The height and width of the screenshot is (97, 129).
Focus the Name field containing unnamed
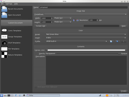coord(83,7)
